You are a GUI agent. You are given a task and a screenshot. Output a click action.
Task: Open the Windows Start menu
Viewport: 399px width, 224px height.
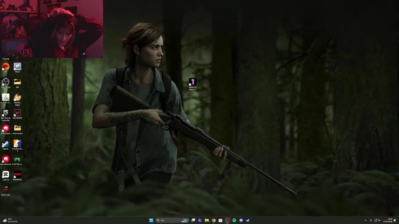click(151, 220)
